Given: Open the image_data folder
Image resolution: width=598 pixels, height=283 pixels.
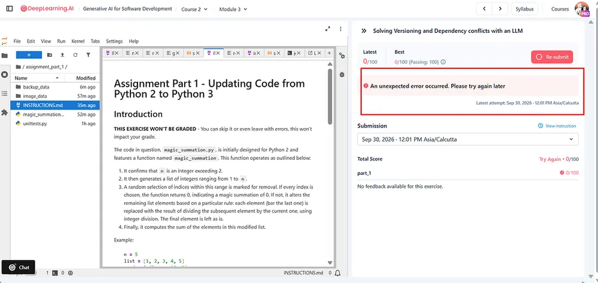Looking at the screenshot, I should [x=55, y=96].
